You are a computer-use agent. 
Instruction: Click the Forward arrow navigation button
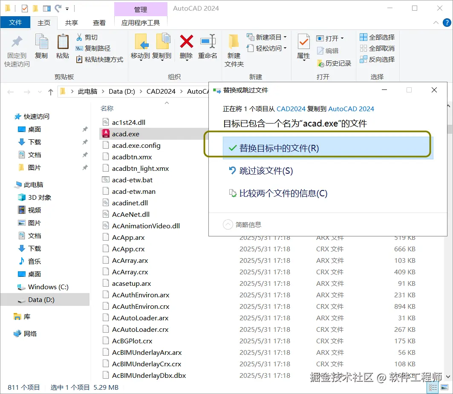27,92
